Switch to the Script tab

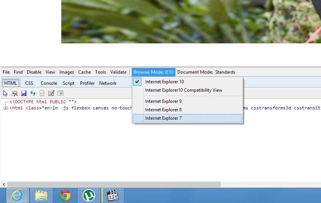[69, 83]
